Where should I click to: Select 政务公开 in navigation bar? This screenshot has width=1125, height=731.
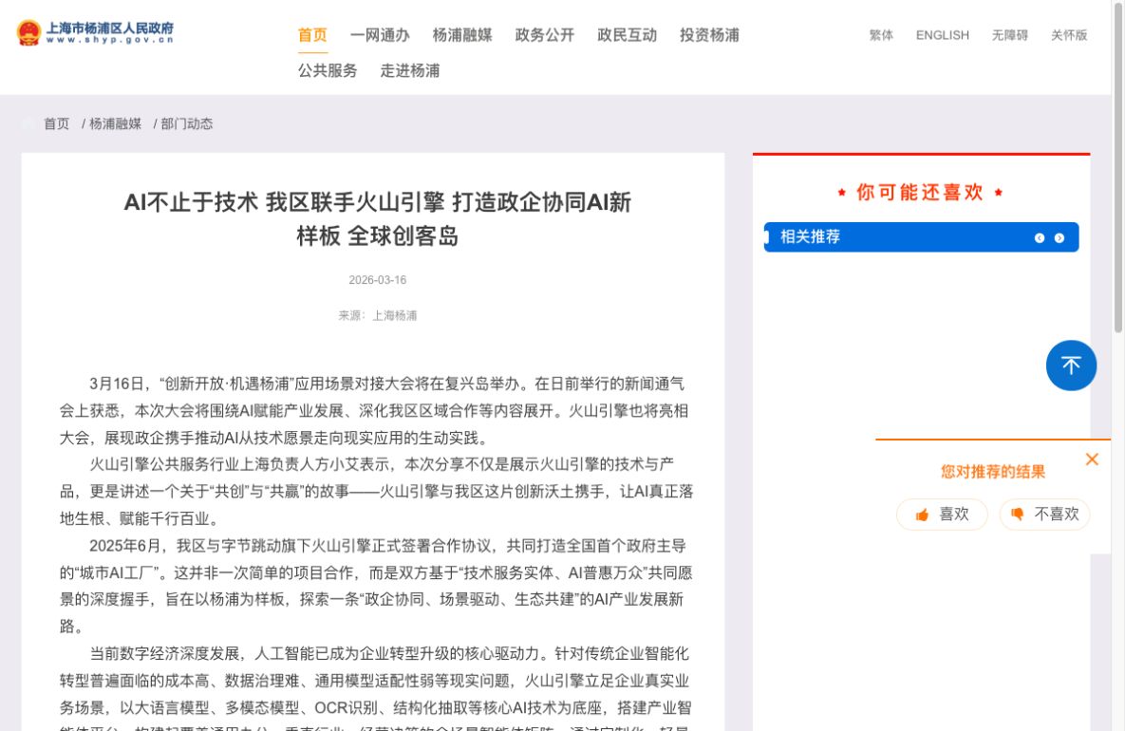coord(545,35)
